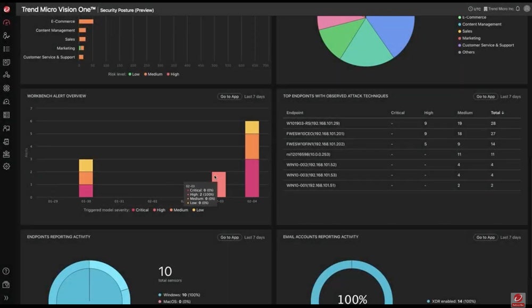Viewport: 532px width, 308px height.
Task: Click the help question mark icon
Action: coord(6,271)
